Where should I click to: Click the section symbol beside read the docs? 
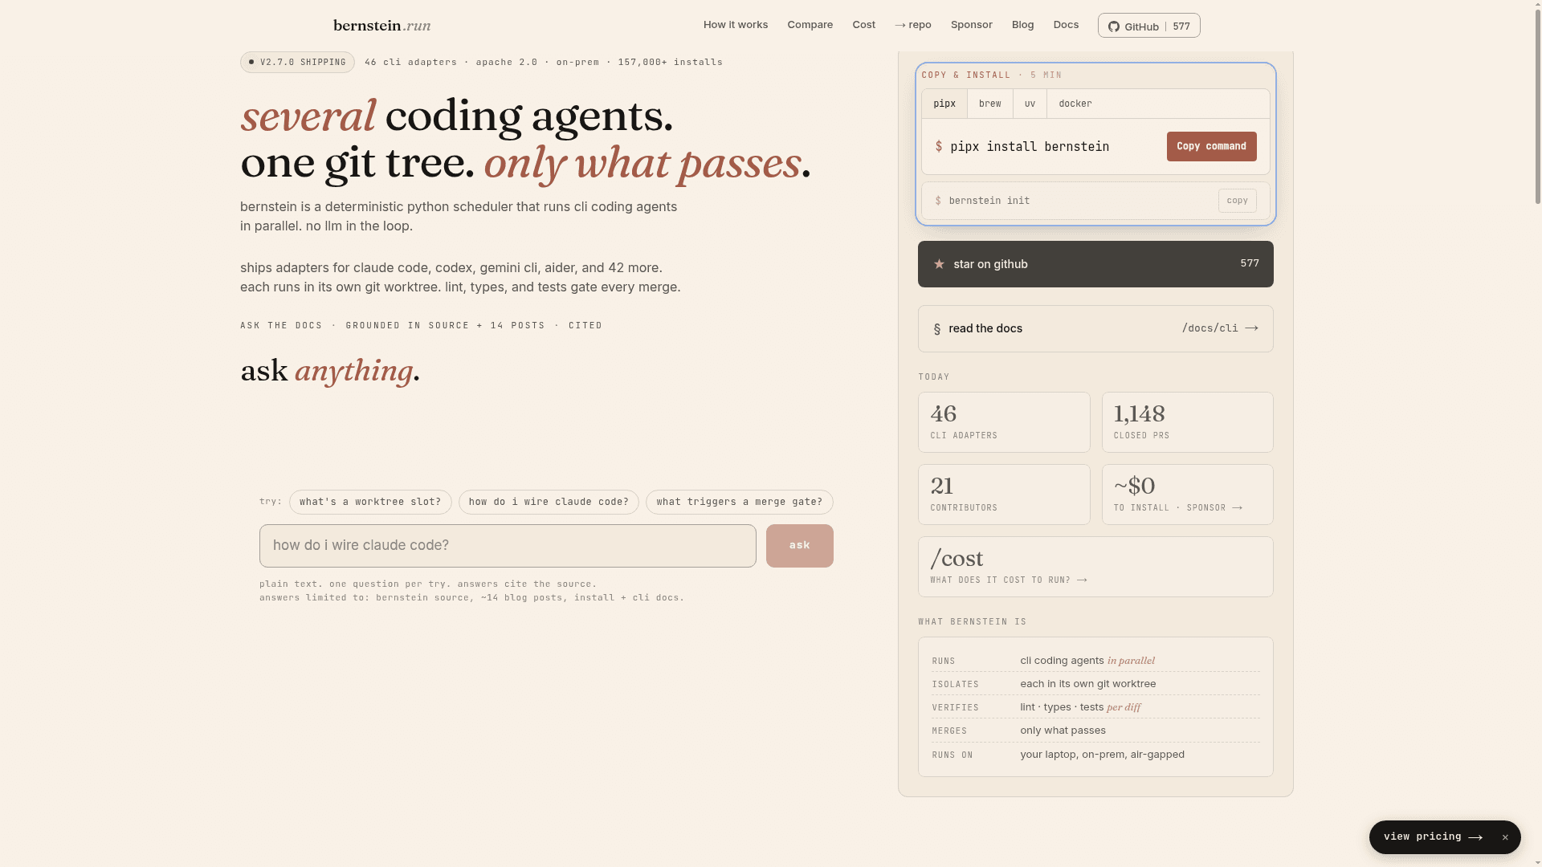(937, 329)
